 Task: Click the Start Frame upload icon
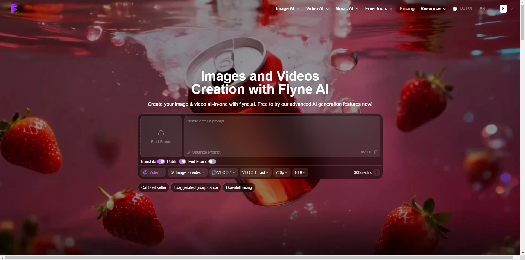tap(161, 132)
